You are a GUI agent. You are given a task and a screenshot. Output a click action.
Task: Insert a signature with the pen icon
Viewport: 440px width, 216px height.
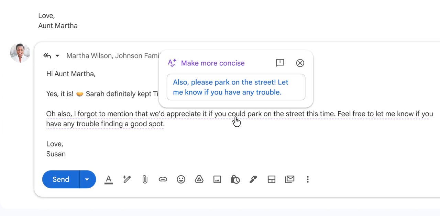tap(253, 179)
